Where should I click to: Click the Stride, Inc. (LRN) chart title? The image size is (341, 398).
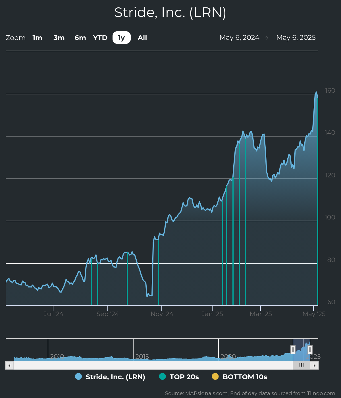click(170, 13)
